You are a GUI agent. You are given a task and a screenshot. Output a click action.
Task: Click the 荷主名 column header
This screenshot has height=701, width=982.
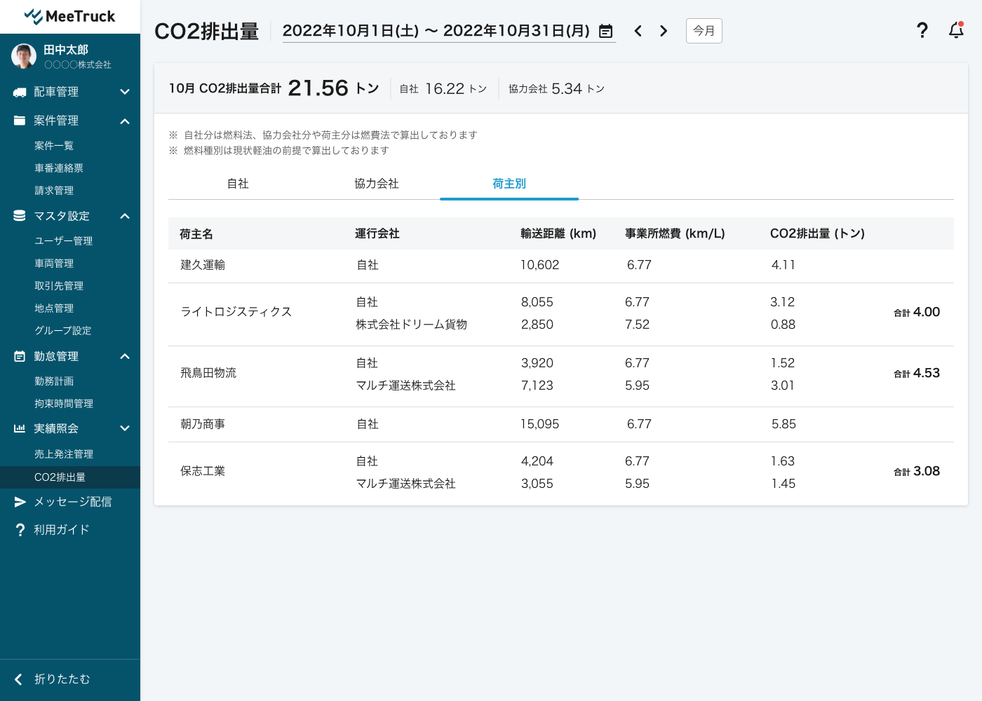point(196,234)
